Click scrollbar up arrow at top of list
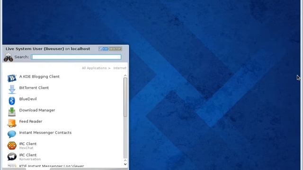 coord(125,76)
